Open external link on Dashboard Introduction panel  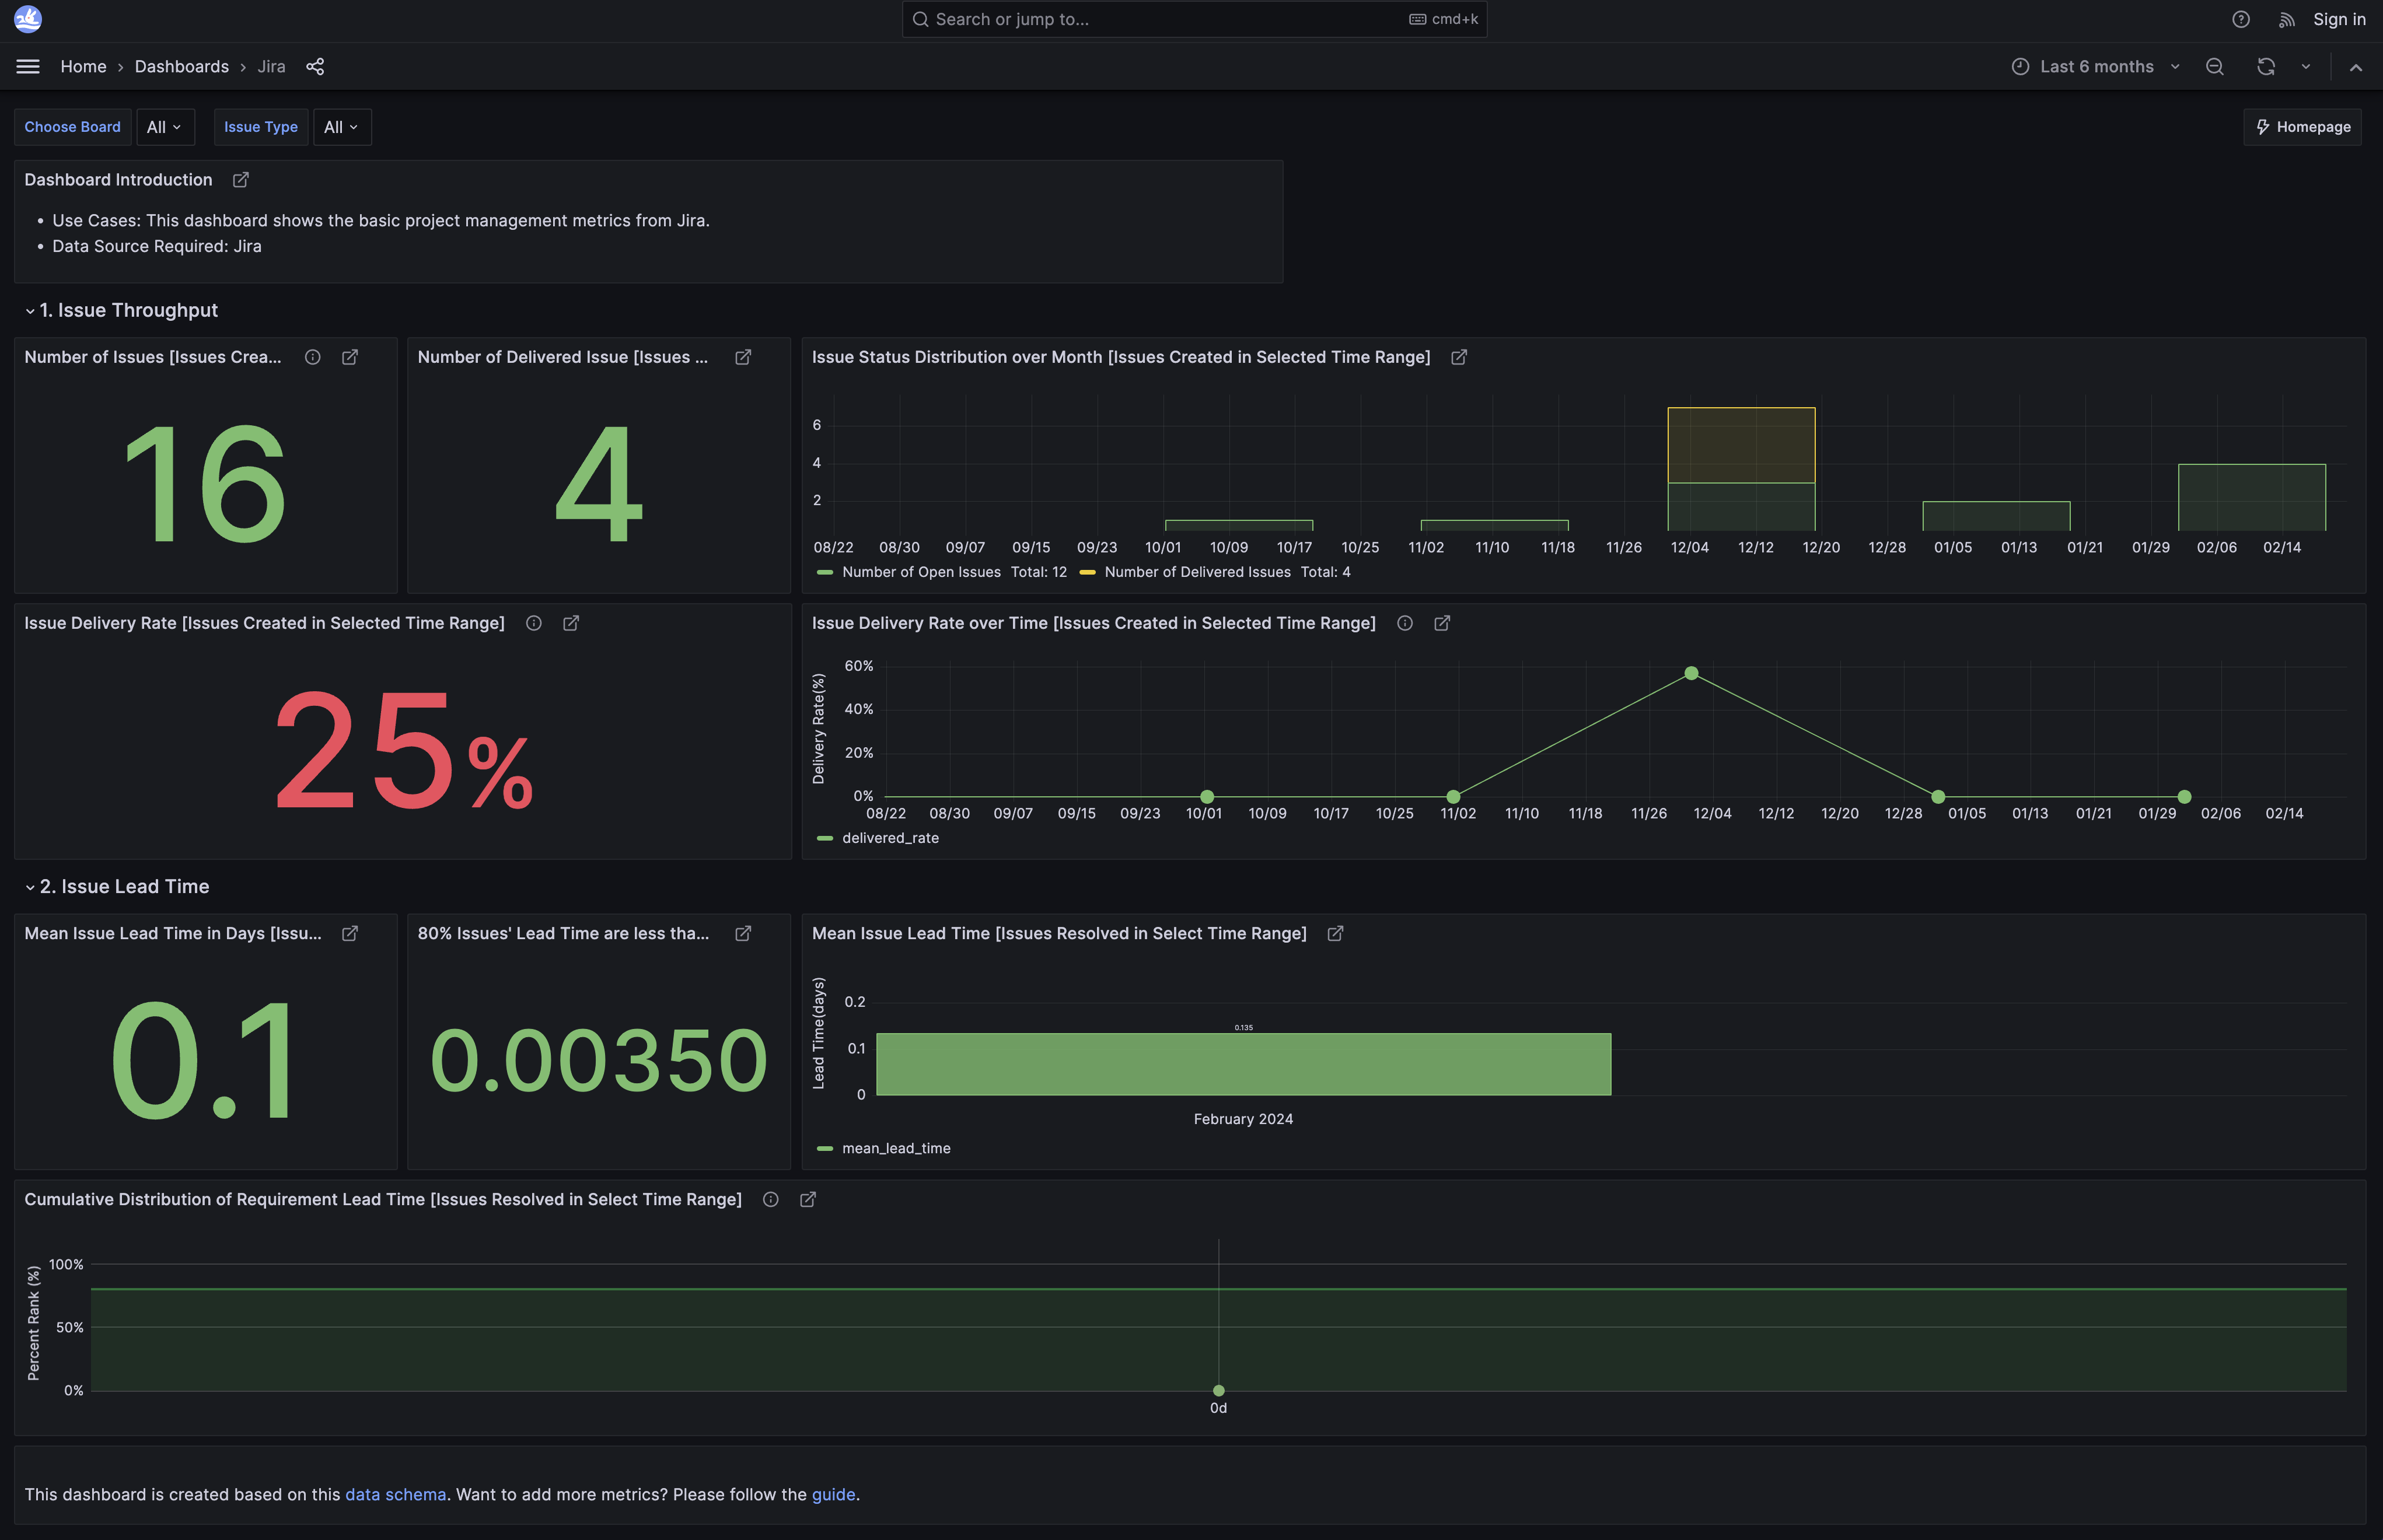241,180
